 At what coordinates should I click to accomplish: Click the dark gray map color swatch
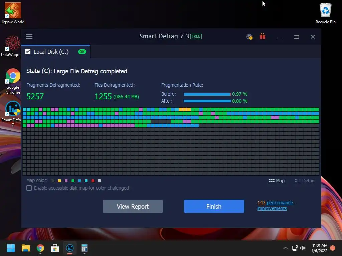click(x=52, y=181)
